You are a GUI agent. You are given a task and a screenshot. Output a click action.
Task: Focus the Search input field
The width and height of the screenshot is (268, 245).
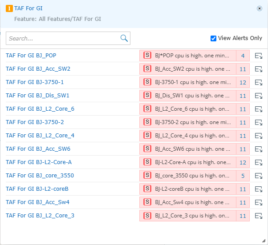[x=68, y=38]
